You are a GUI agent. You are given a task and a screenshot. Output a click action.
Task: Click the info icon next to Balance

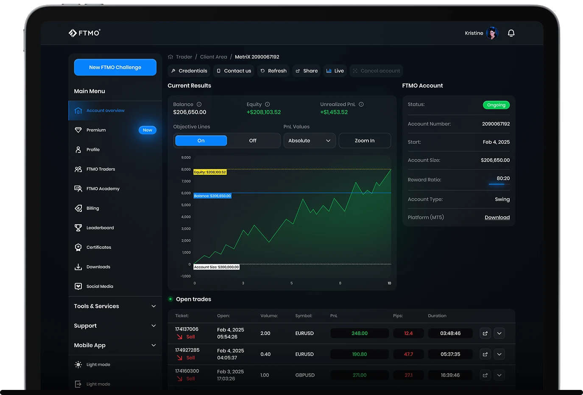tap(199, 104)
